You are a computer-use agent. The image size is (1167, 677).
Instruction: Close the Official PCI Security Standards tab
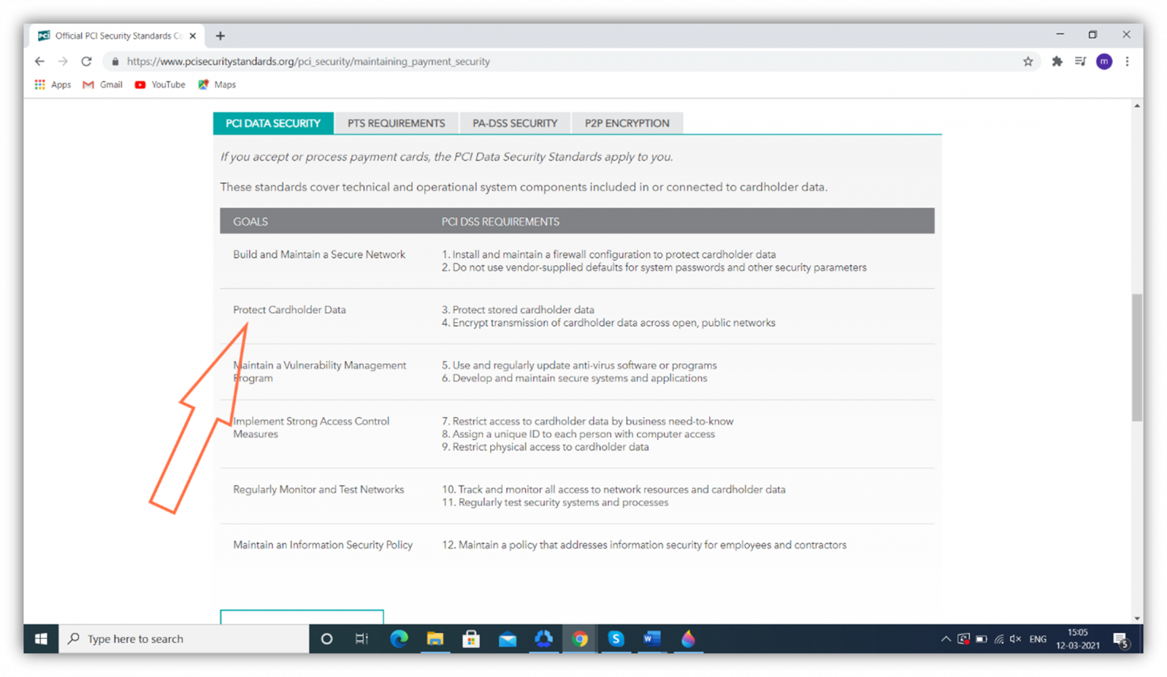tap(193, 36)
